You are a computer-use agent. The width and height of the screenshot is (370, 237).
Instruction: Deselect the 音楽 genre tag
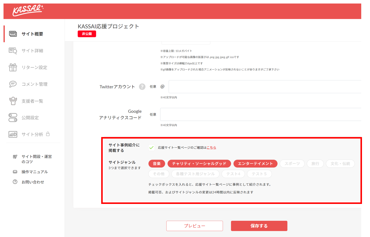157,164
